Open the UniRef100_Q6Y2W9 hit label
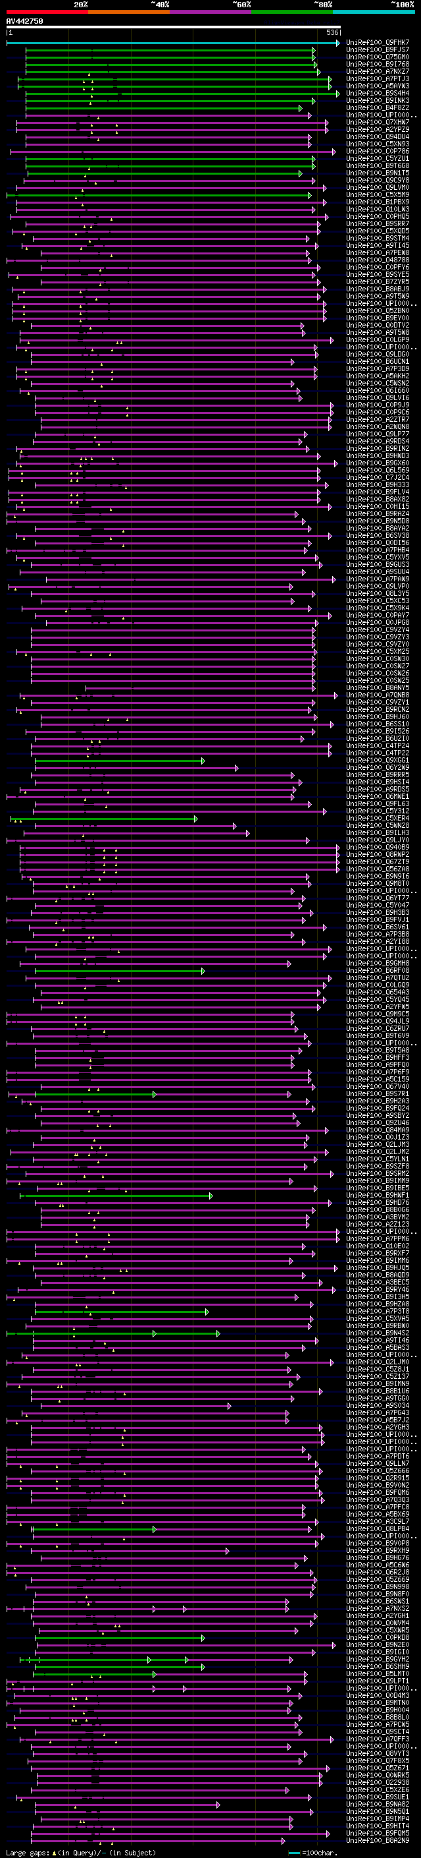The width and height of the screenshot is (421, 1858). 378,768
